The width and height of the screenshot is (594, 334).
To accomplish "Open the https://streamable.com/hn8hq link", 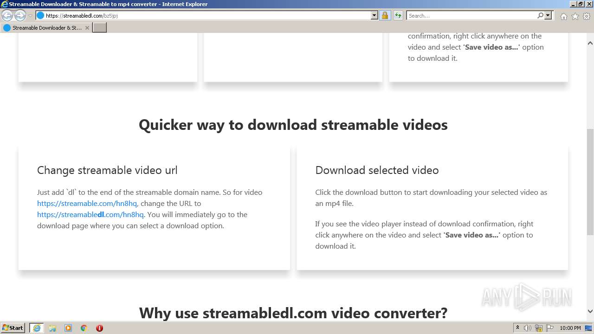I will click(x=87, y=203).
